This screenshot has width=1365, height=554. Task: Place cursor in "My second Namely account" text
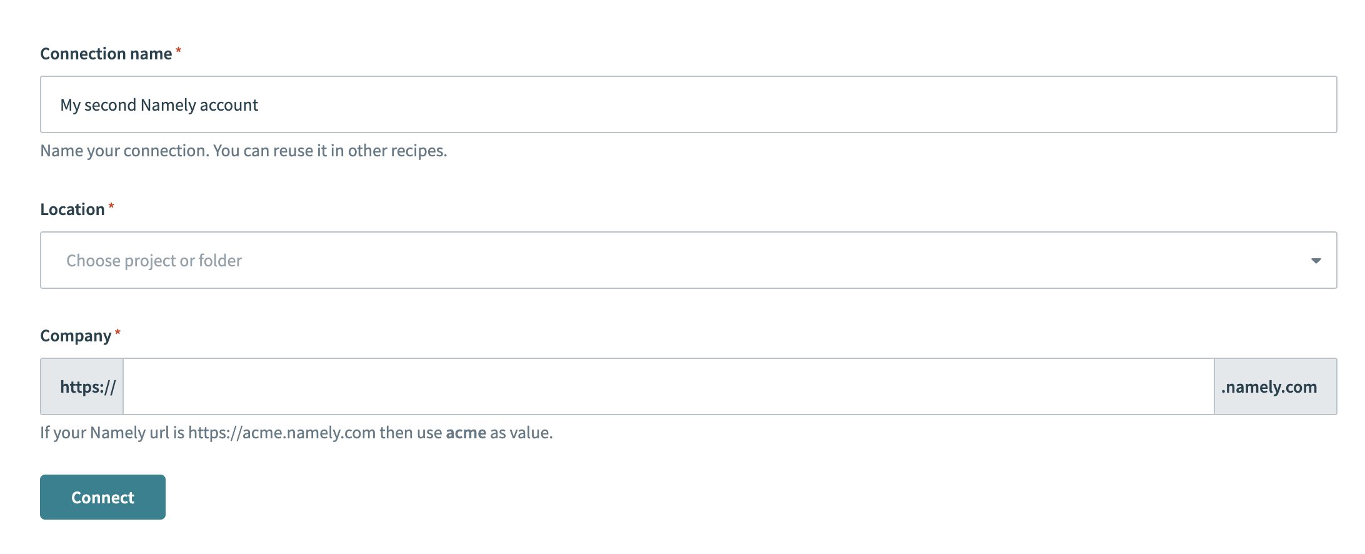(x=159, y=105)
